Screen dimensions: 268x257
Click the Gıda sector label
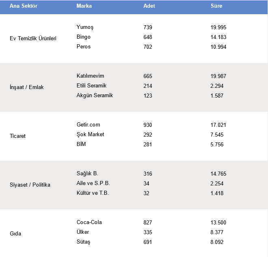(x=15, y=234)
